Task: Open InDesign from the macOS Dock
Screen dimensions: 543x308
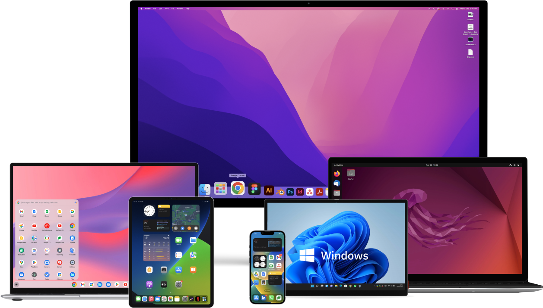Action: (x=300, y=190)
